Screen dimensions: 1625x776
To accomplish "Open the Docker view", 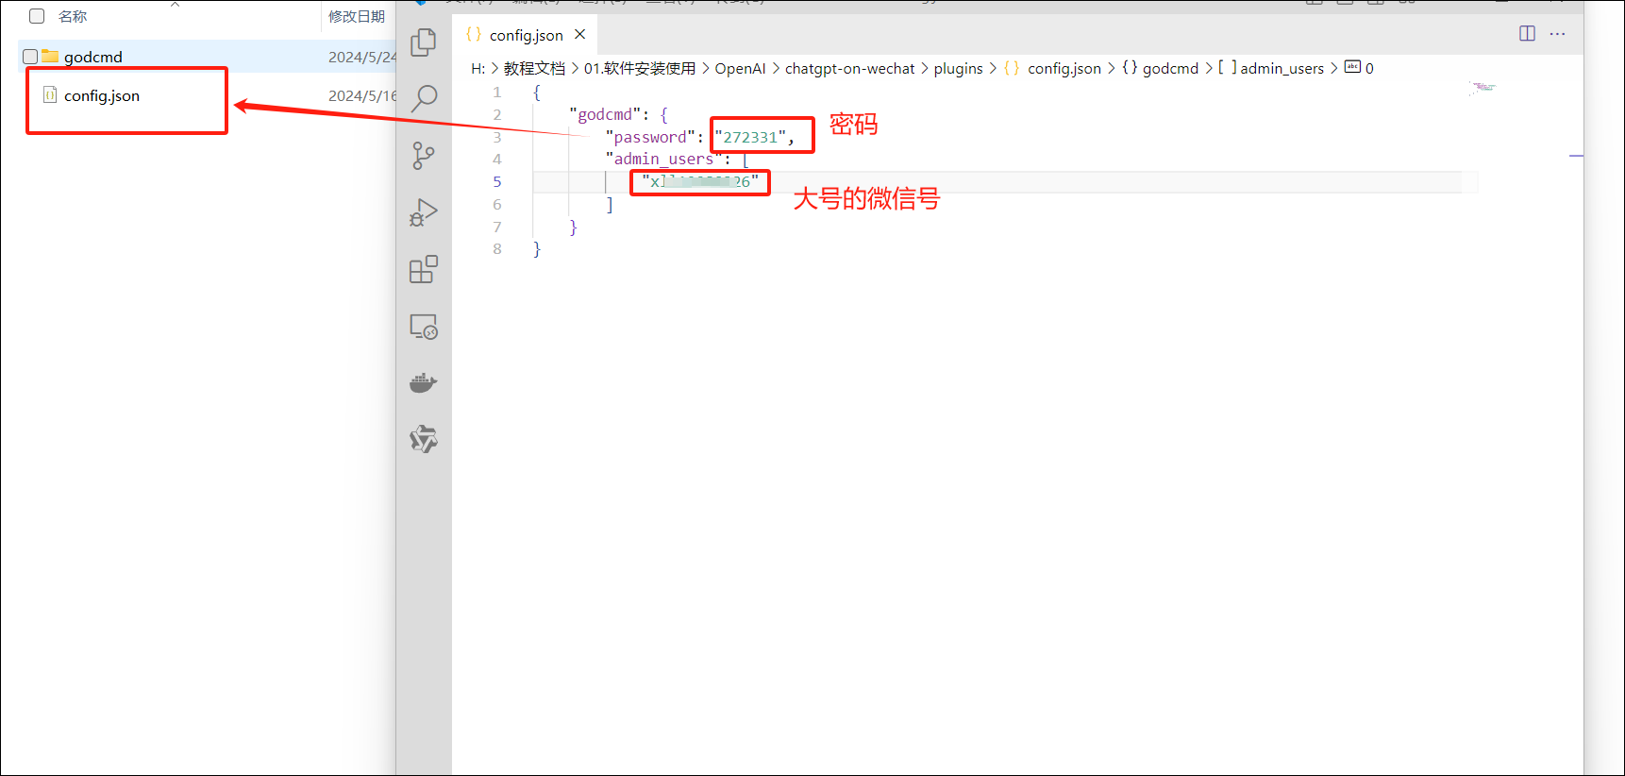I will (x=424, y=382).
